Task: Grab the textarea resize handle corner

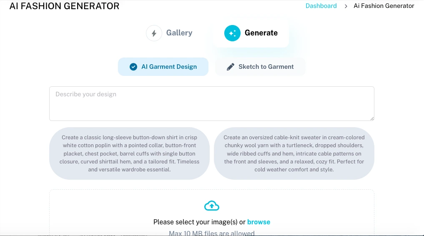Action: pyautogui.click(x=372, y=118)
